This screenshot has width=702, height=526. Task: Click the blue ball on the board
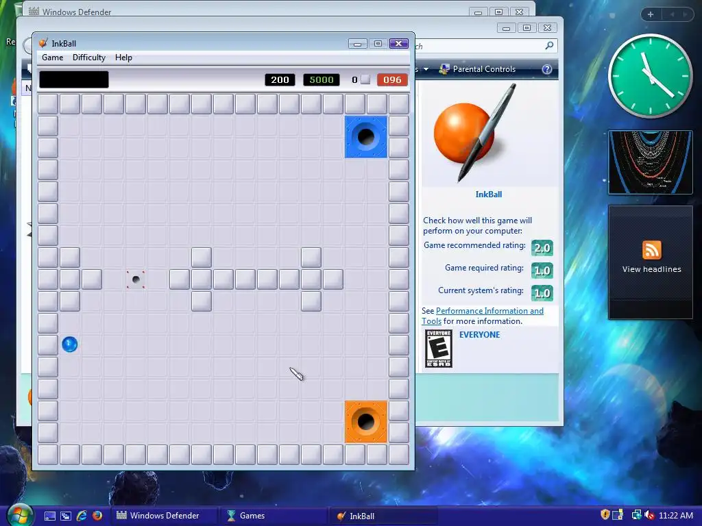(69, 345)
